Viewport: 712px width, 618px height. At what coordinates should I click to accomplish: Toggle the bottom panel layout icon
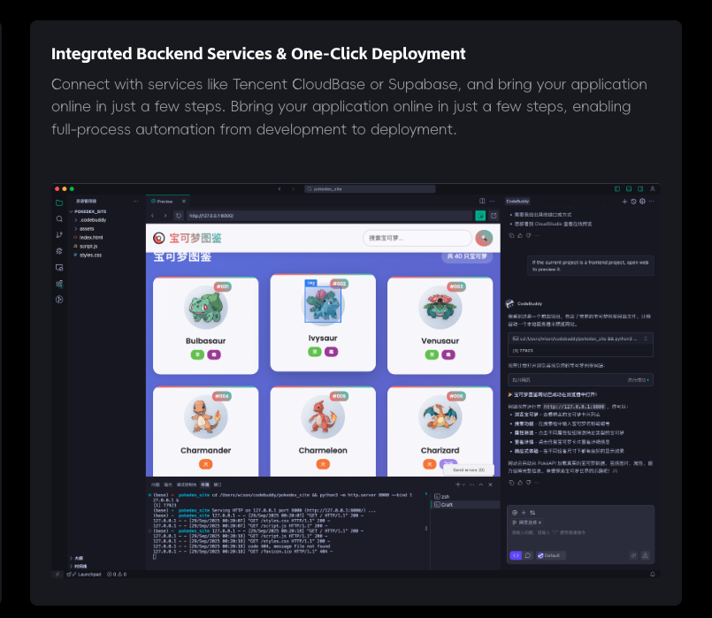pyautogui.click(x=629, y=188)
